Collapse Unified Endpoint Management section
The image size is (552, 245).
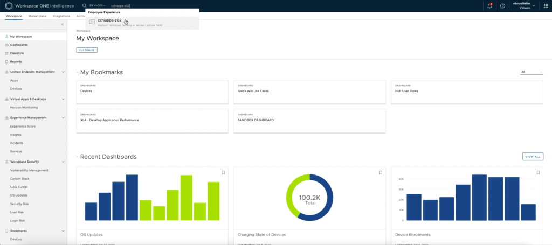(x=63, y=72)
